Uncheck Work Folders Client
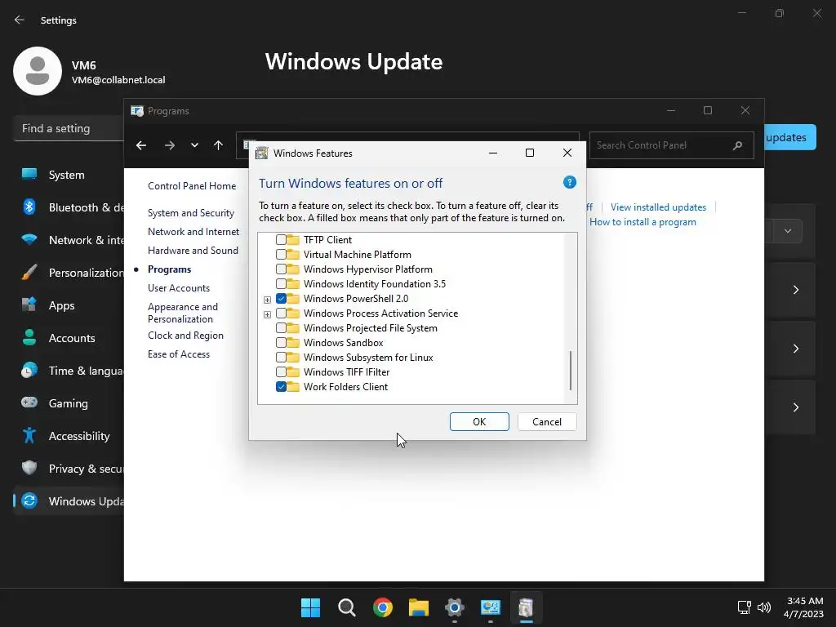Viewport: 836px width, 627px height. coord(281,386)
